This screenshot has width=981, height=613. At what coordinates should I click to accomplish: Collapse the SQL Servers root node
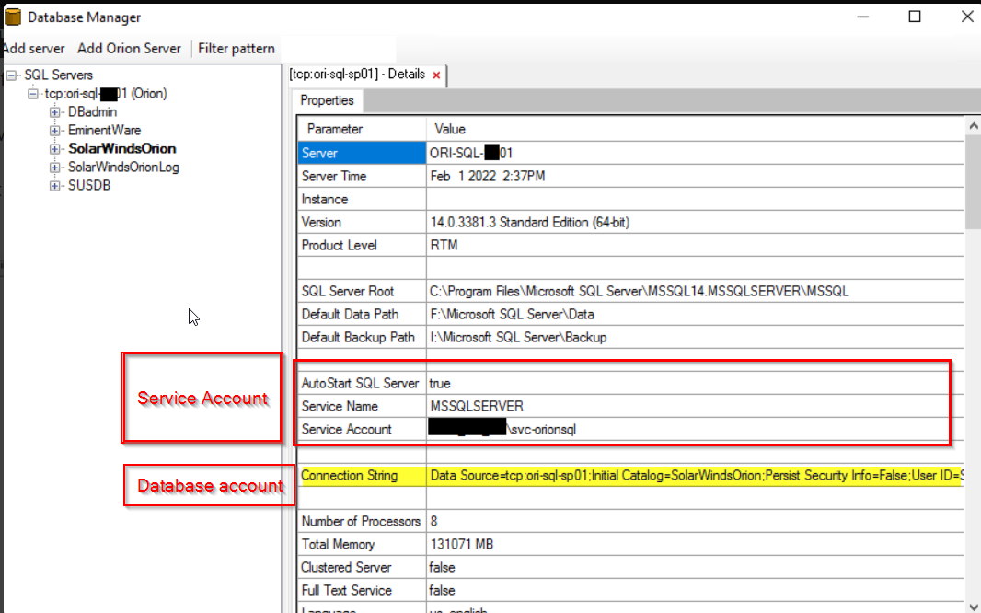click(11, 75)
